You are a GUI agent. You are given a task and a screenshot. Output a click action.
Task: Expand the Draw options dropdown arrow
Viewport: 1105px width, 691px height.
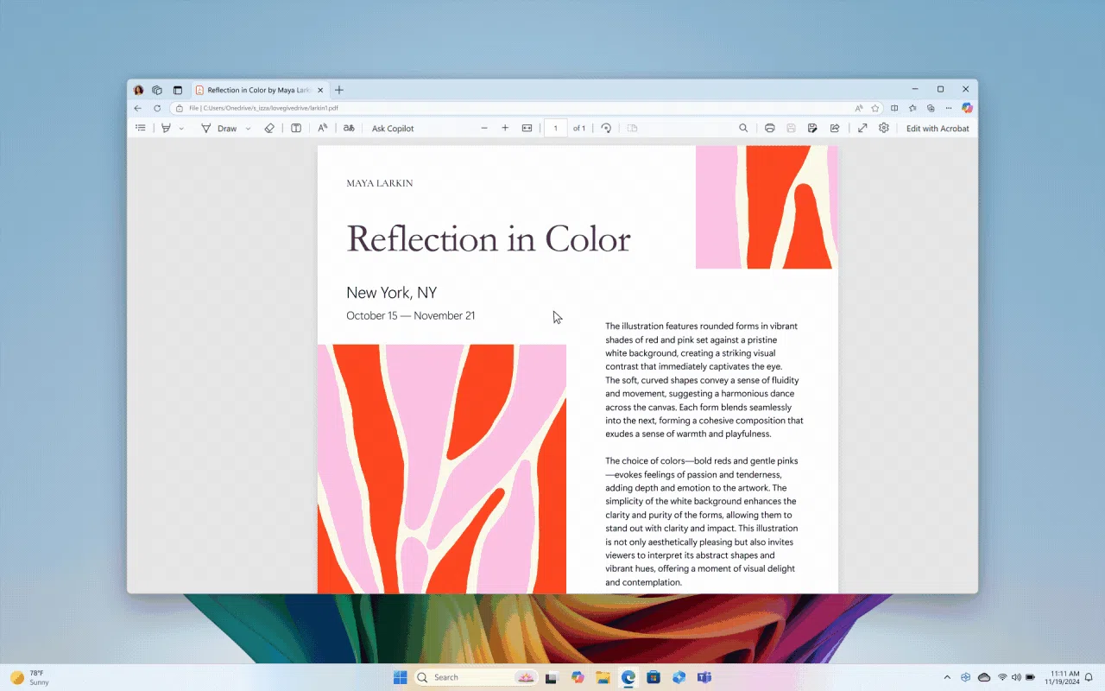[x=249, y=128]
